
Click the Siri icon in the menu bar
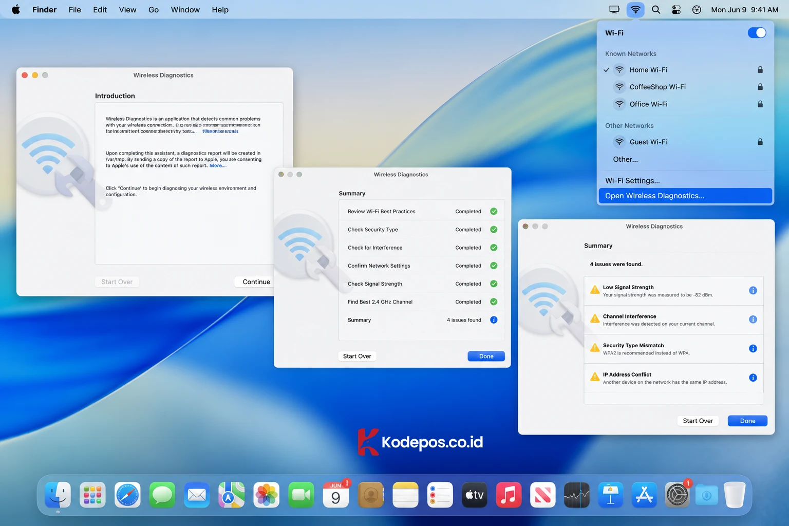tap(697, 10)
